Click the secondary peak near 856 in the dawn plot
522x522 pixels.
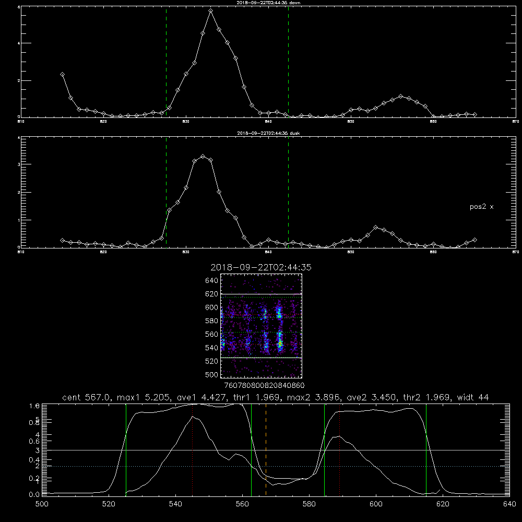[400, 97]
